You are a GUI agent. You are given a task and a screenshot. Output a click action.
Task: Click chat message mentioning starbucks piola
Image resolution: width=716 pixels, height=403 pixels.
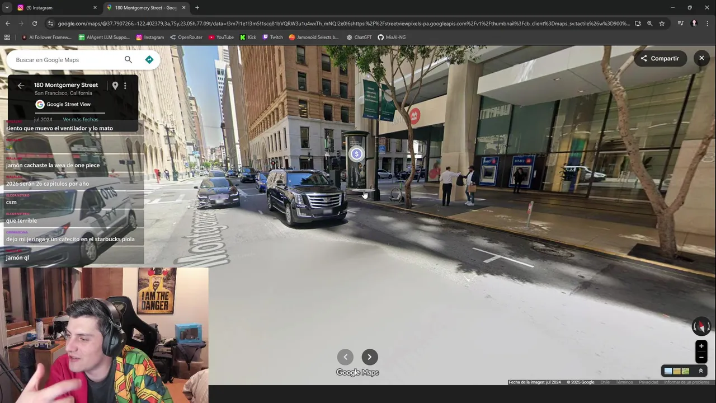(x=70, y=239)
